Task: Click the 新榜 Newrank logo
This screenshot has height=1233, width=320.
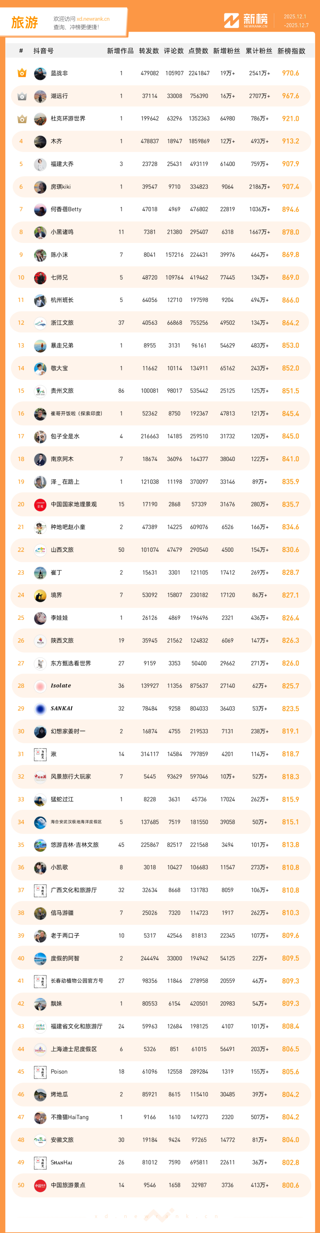Action: click(x=246, y=20)
